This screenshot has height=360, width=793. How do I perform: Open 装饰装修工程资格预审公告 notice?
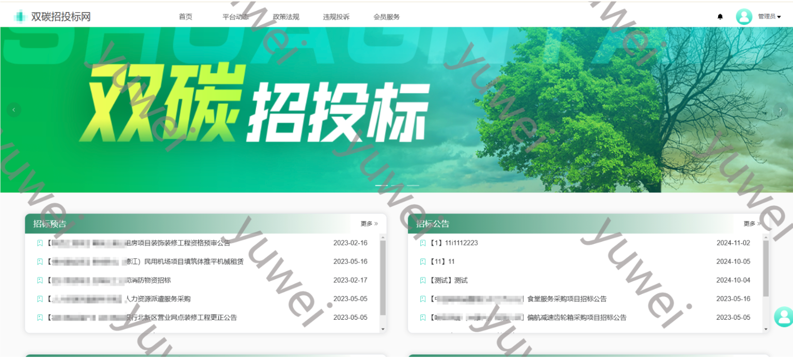pyautogui.click(x=138, y=243)
